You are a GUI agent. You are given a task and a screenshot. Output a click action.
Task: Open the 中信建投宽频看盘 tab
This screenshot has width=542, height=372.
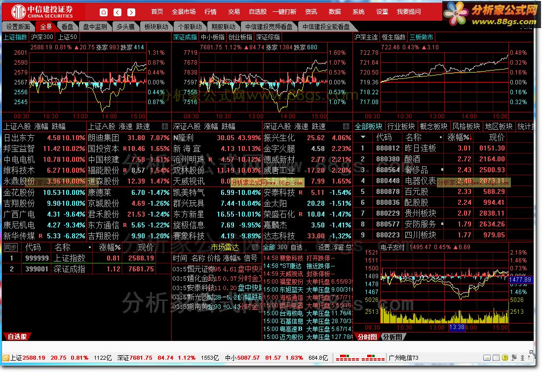point(269,27)
